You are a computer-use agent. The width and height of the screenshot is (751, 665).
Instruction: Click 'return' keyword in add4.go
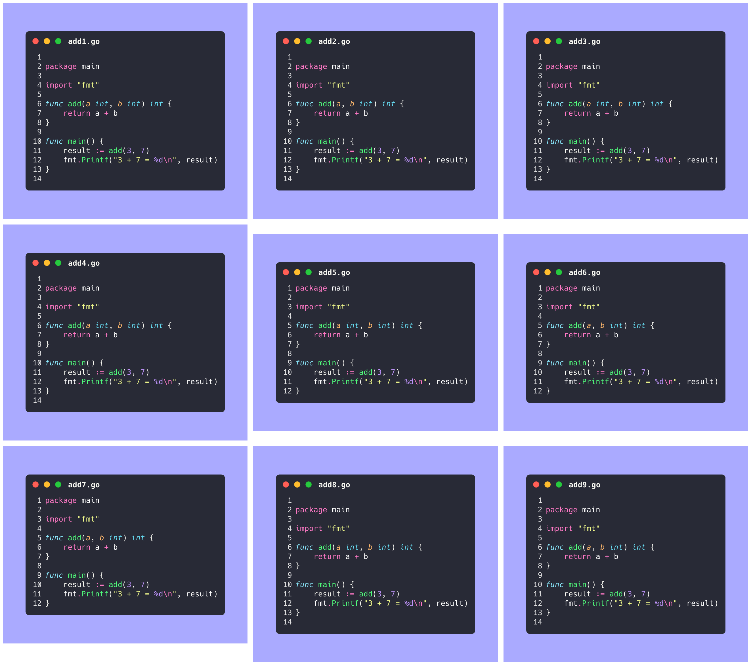tap(77, 335)
